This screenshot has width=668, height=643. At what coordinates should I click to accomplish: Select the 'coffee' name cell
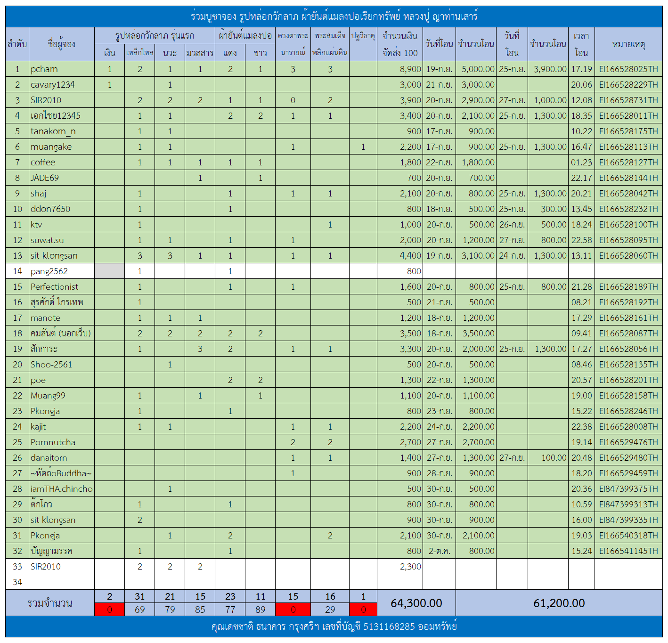point(62,163)
